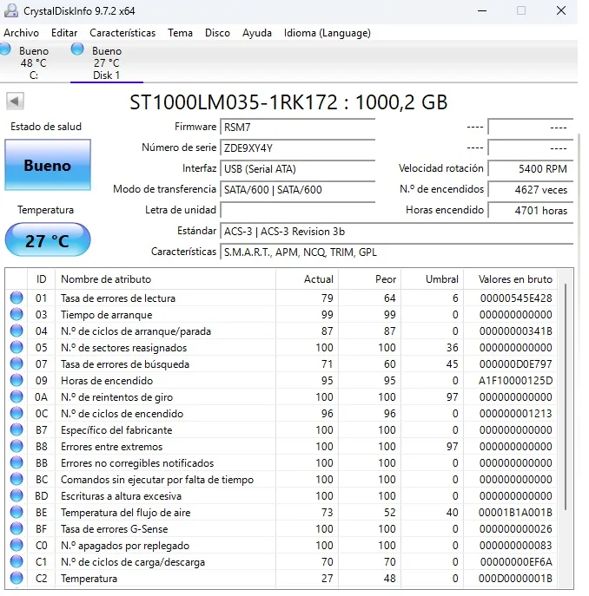Screen dimensions: 589x596
Task: Click status dot for Específico del fabricante
Action: coord(17,430)
